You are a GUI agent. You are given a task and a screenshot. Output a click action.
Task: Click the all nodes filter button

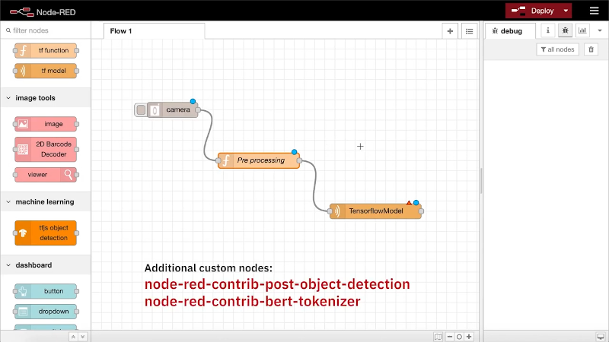[x=558, y=49]
